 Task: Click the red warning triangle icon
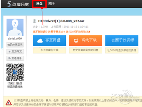click(x=9, y=102)
